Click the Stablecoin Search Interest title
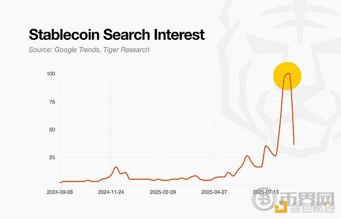This screenshot has width=341, height=219. point(117,34)
